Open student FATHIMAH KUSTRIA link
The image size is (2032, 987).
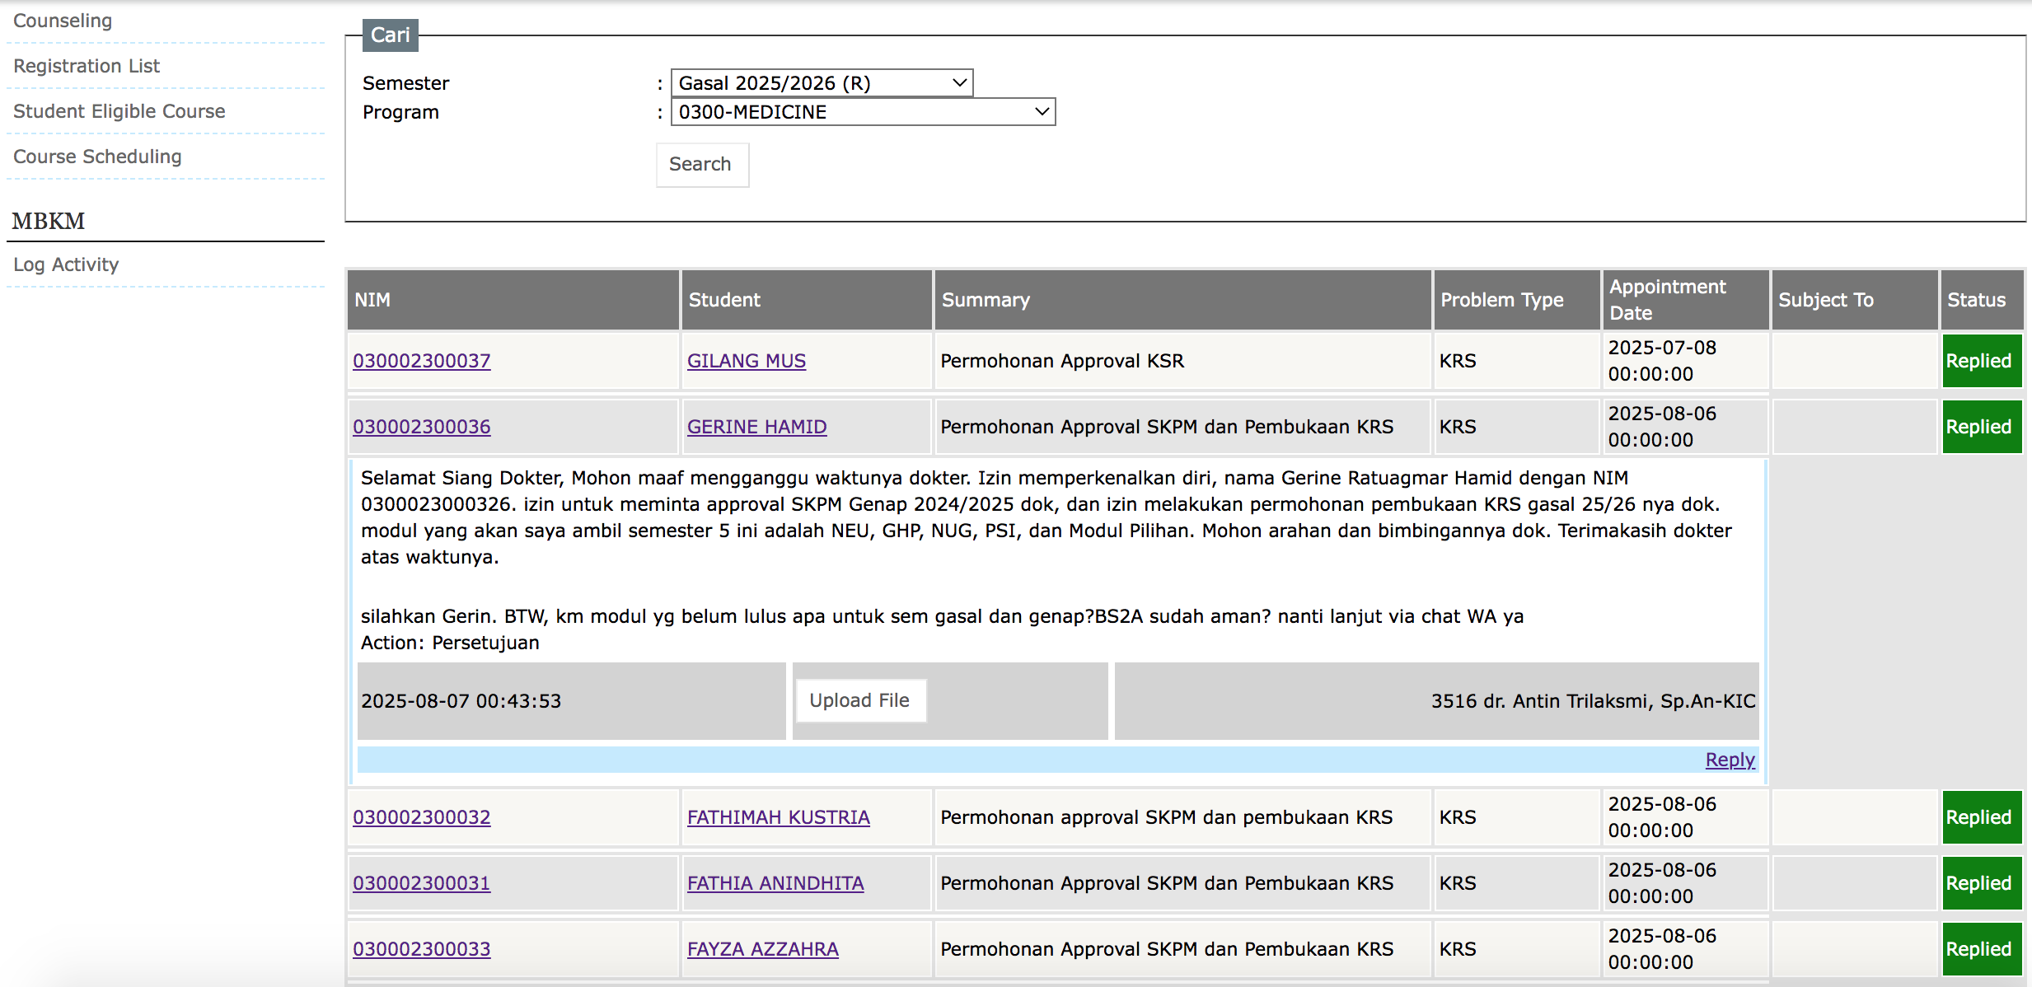pos(779,817)
